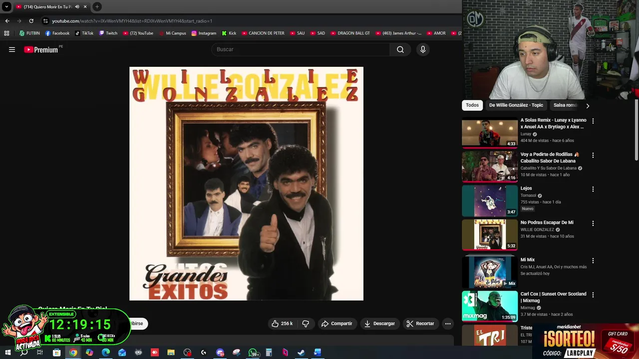Click the browser address bar URL
639x359 pixels.
132,21
